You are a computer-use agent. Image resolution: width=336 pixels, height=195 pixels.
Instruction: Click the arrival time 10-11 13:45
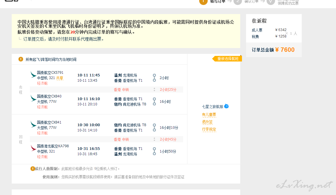pyautogui.click(x=87, y=80)
